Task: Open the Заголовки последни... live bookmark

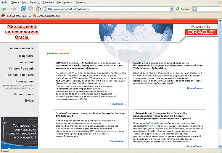Action: pyautogui.click(x=47, y=16)
